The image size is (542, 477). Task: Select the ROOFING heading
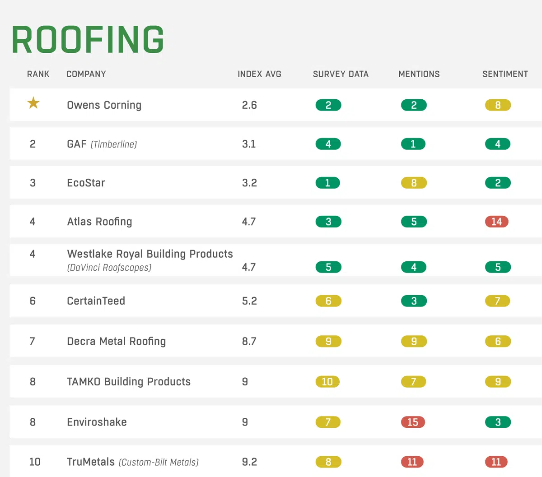coord(88,40)
